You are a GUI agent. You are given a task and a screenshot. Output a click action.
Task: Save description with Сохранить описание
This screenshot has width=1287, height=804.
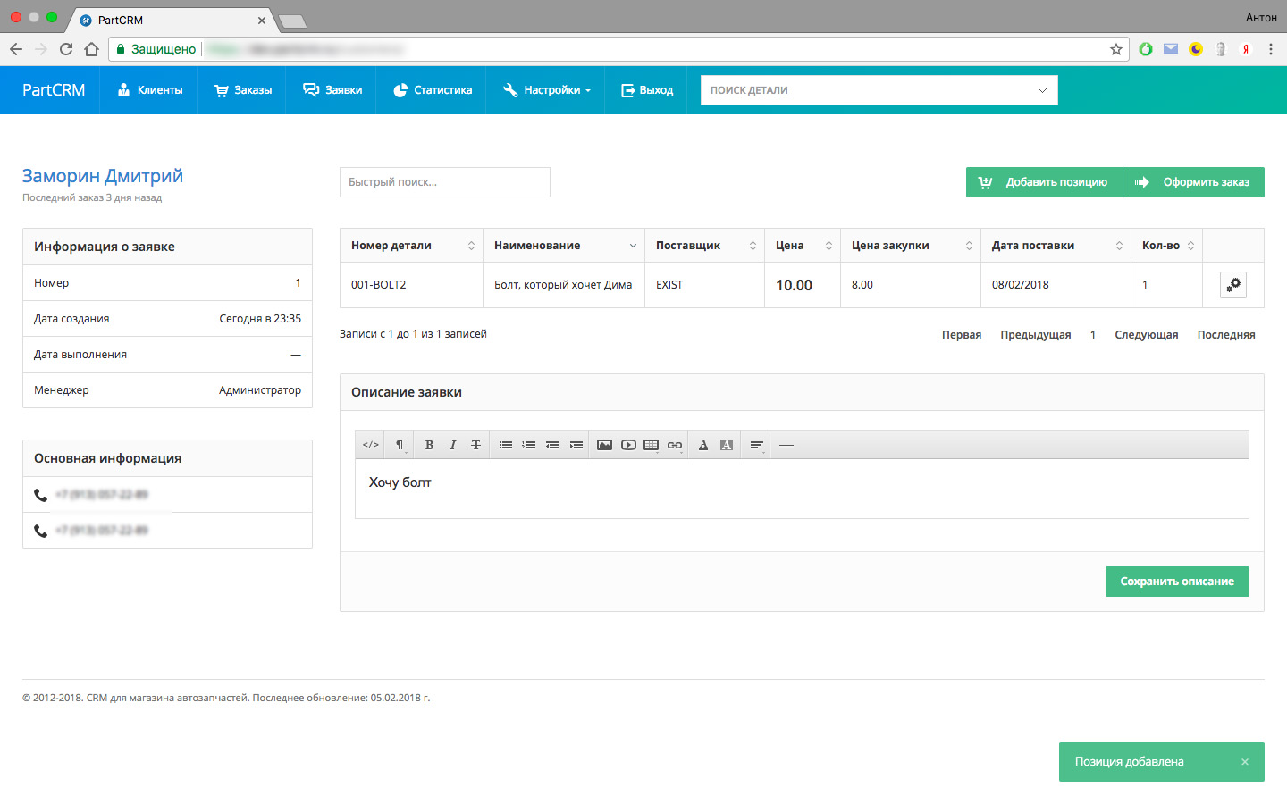(x=1176, y=582)
